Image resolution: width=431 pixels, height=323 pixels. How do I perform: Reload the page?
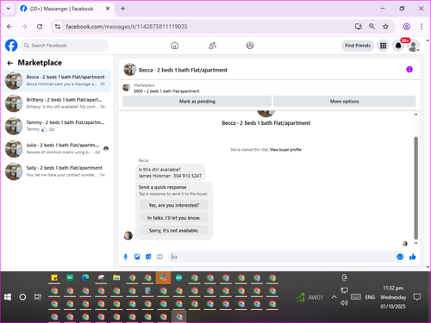coord(40,27)
